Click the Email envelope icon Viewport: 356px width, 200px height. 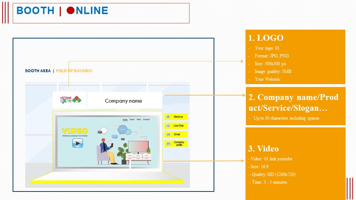tap(168, 134)
